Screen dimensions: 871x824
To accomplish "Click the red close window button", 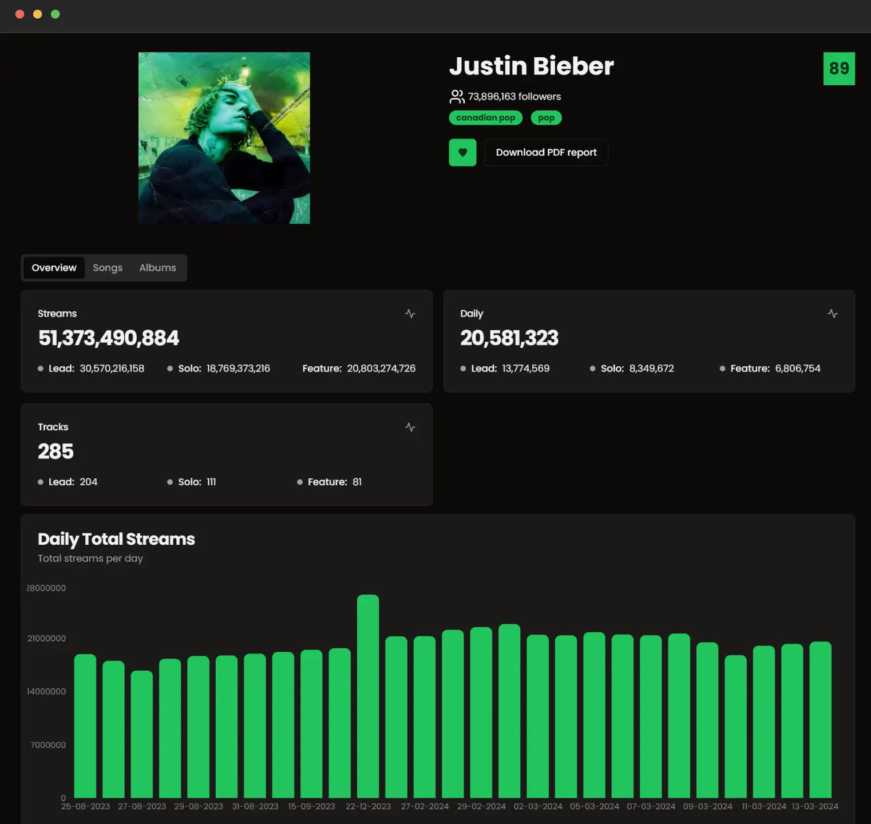I will (19, 14).
